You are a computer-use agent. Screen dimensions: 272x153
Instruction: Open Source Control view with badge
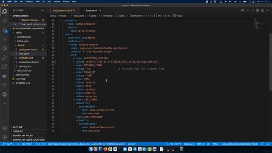pyautogui.click(x=5, y=30)
